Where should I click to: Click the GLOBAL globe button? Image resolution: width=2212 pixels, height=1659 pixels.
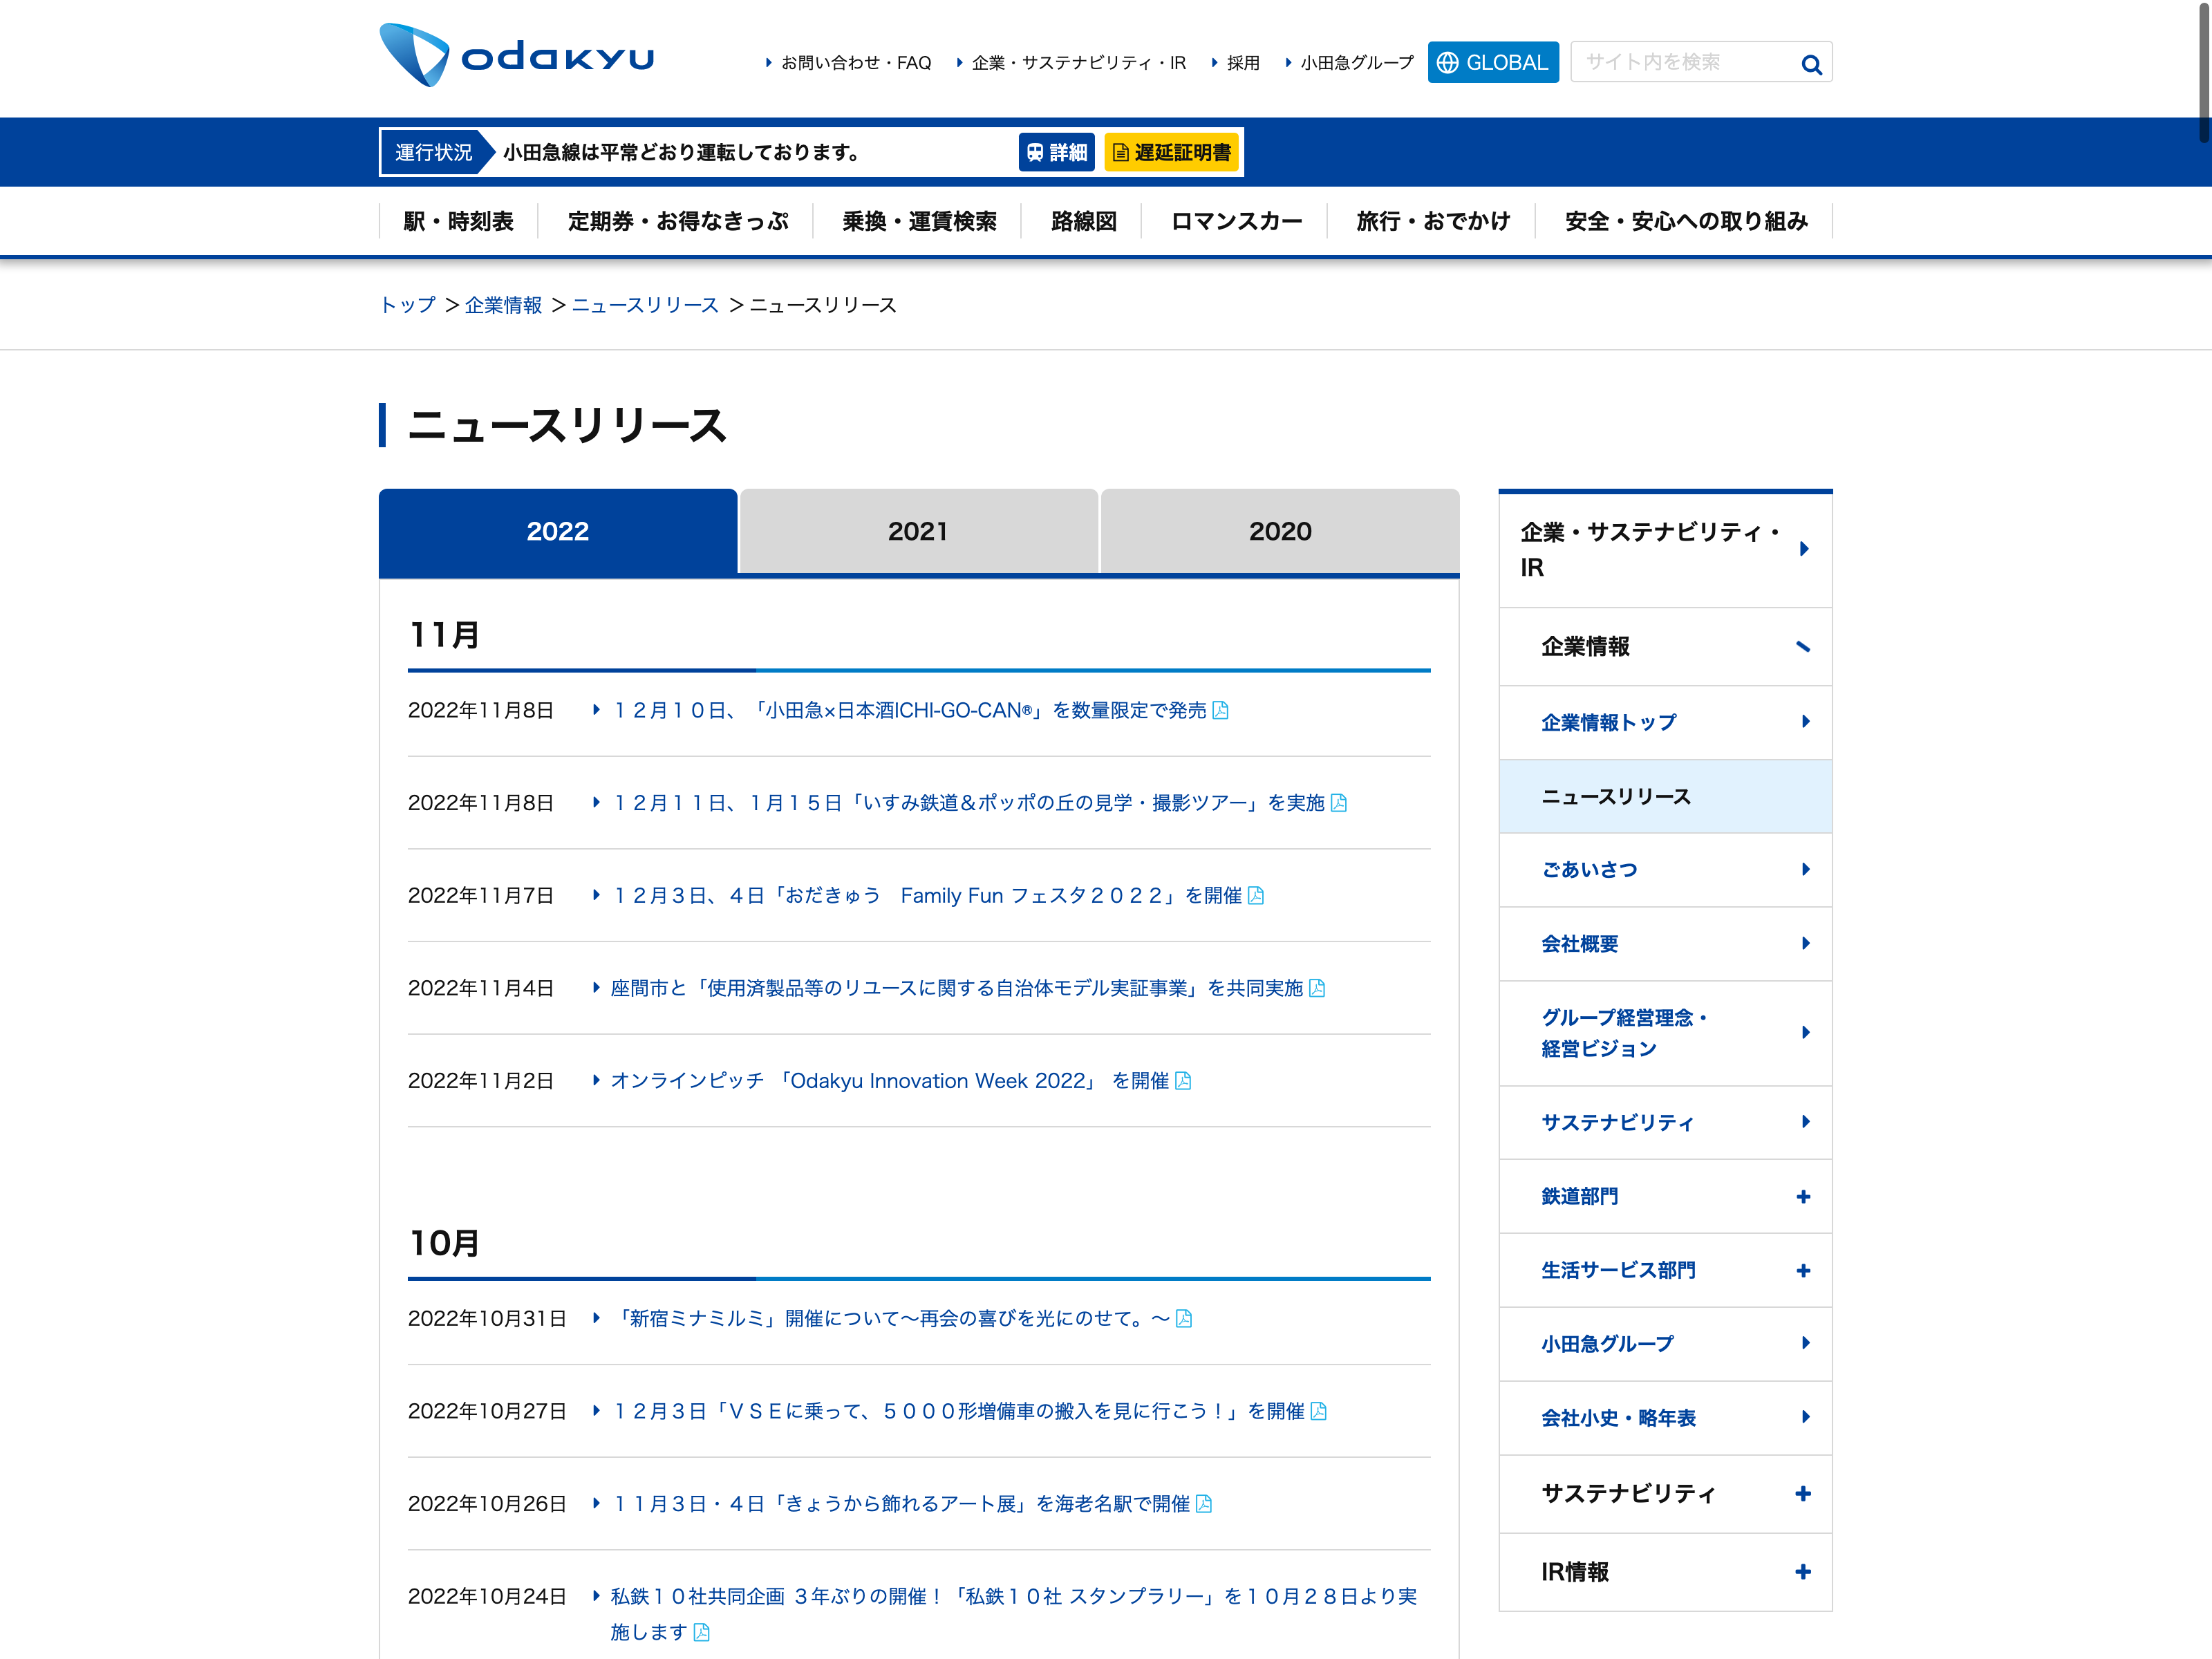click(1492, 62)
